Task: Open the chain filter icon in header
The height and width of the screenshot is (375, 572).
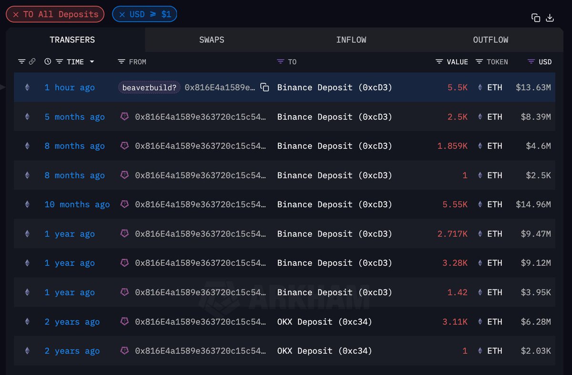Action: point(21,62)
